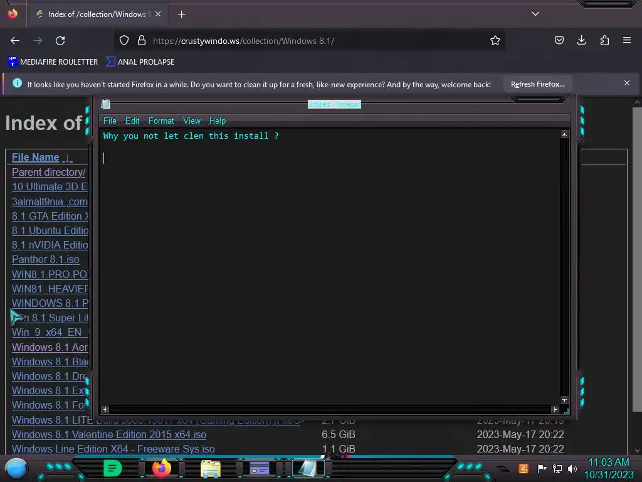Image resolution: width=642 pixels, height=482 pixels.
Task: Open the Action Center flag tray icon
Action: coord(541,468)
